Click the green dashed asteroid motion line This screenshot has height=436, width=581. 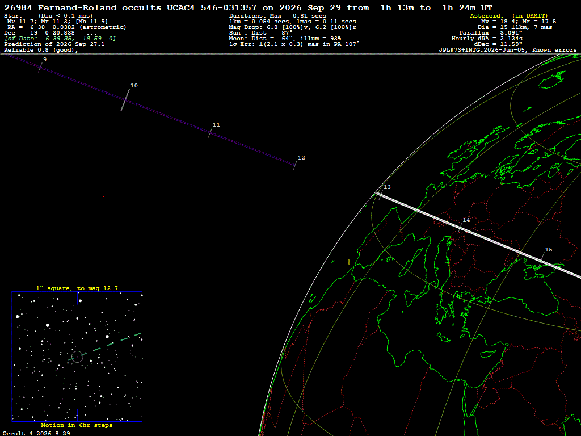(x=105, y=347)
